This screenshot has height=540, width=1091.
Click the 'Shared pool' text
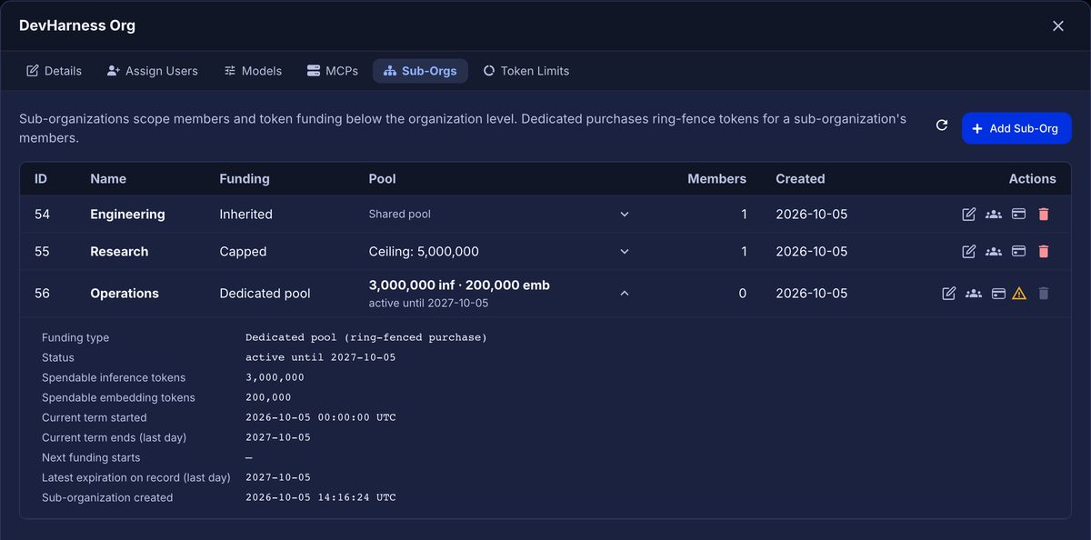point(399,215)
